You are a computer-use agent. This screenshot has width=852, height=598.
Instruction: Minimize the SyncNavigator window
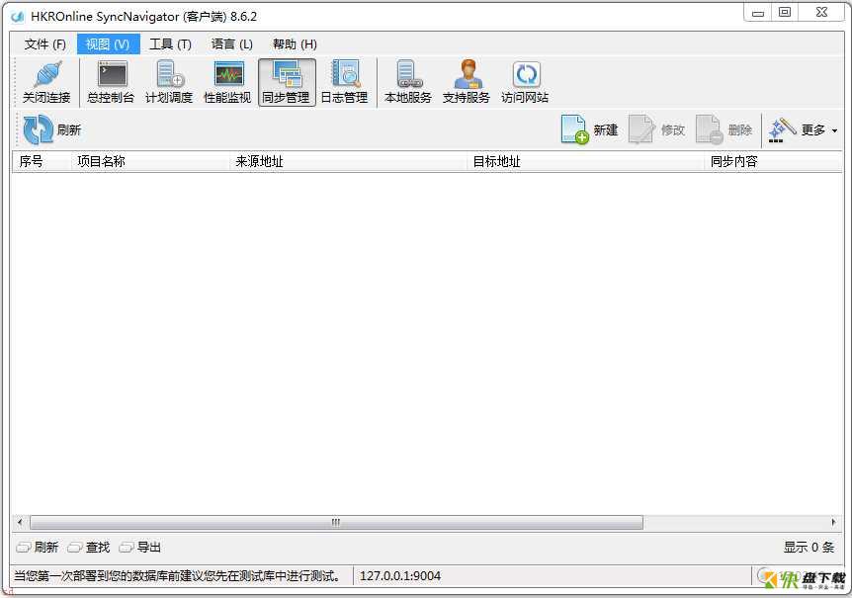pos(758,13)
